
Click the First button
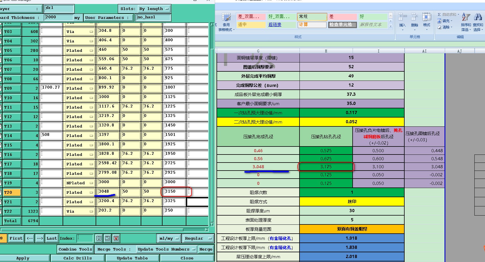[16, 238]
